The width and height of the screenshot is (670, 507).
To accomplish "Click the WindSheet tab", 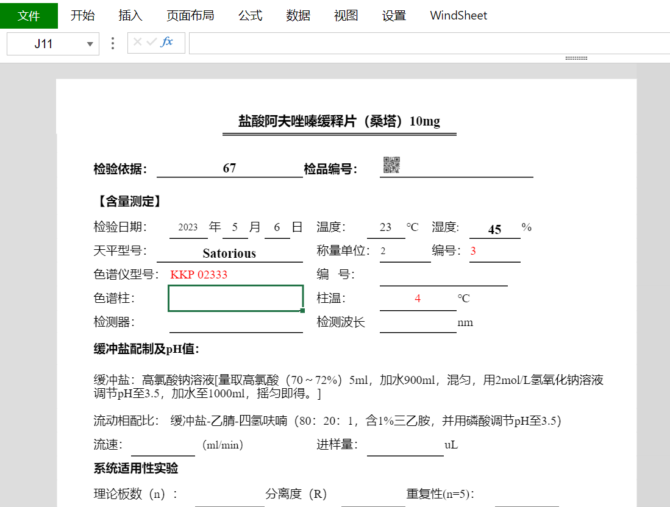I will (458, 16).
